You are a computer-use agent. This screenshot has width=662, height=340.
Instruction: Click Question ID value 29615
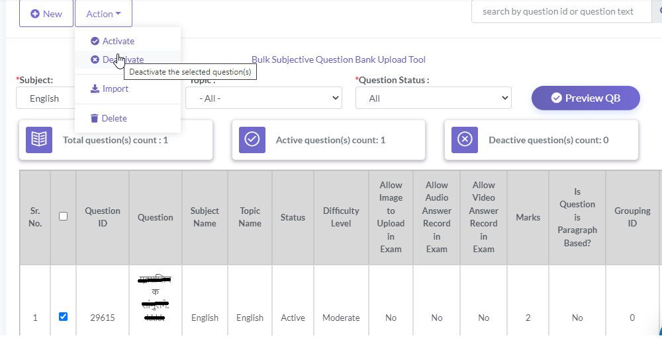click(x=103, y=318)
